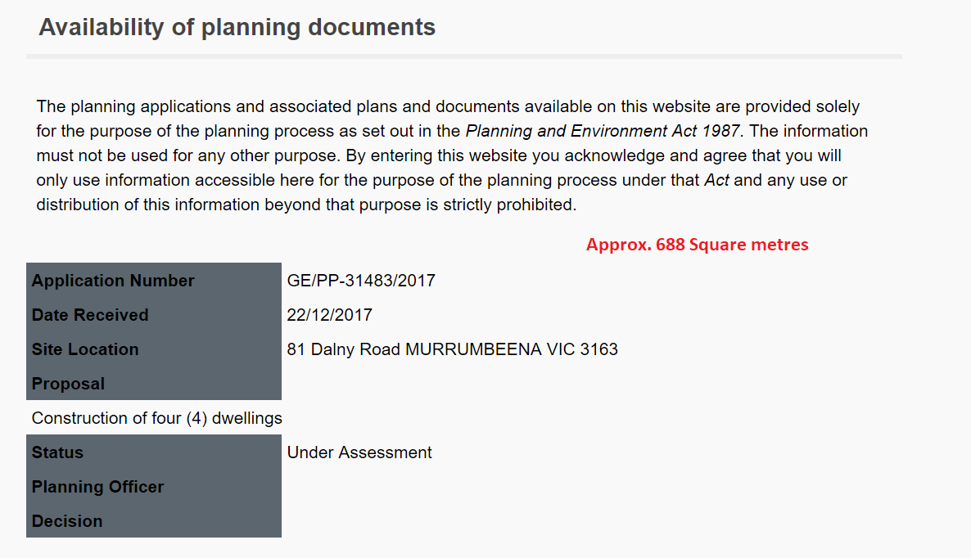Select the "Planning Officer" label cell
971x558 pixels.
(x=153, y=487)
